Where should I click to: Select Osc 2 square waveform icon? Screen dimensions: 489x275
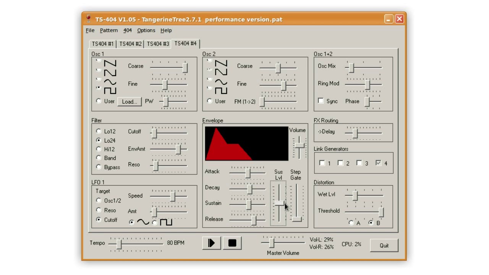pyautogui.click(x=221, y=91)
